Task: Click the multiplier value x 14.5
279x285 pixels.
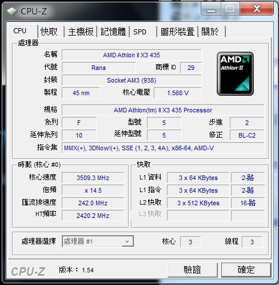Action: (x=93, y=190)
